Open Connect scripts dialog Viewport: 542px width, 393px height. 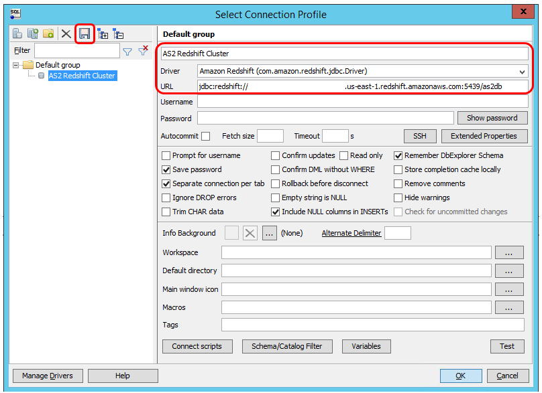point(197,346)
